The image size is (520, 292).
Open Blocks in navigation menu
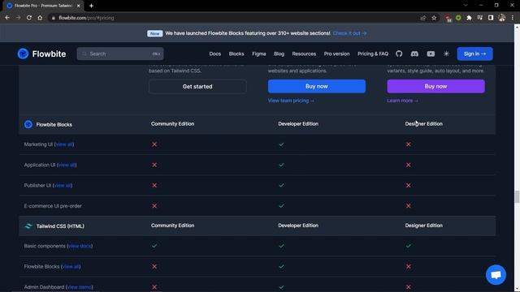pos(236,54)
